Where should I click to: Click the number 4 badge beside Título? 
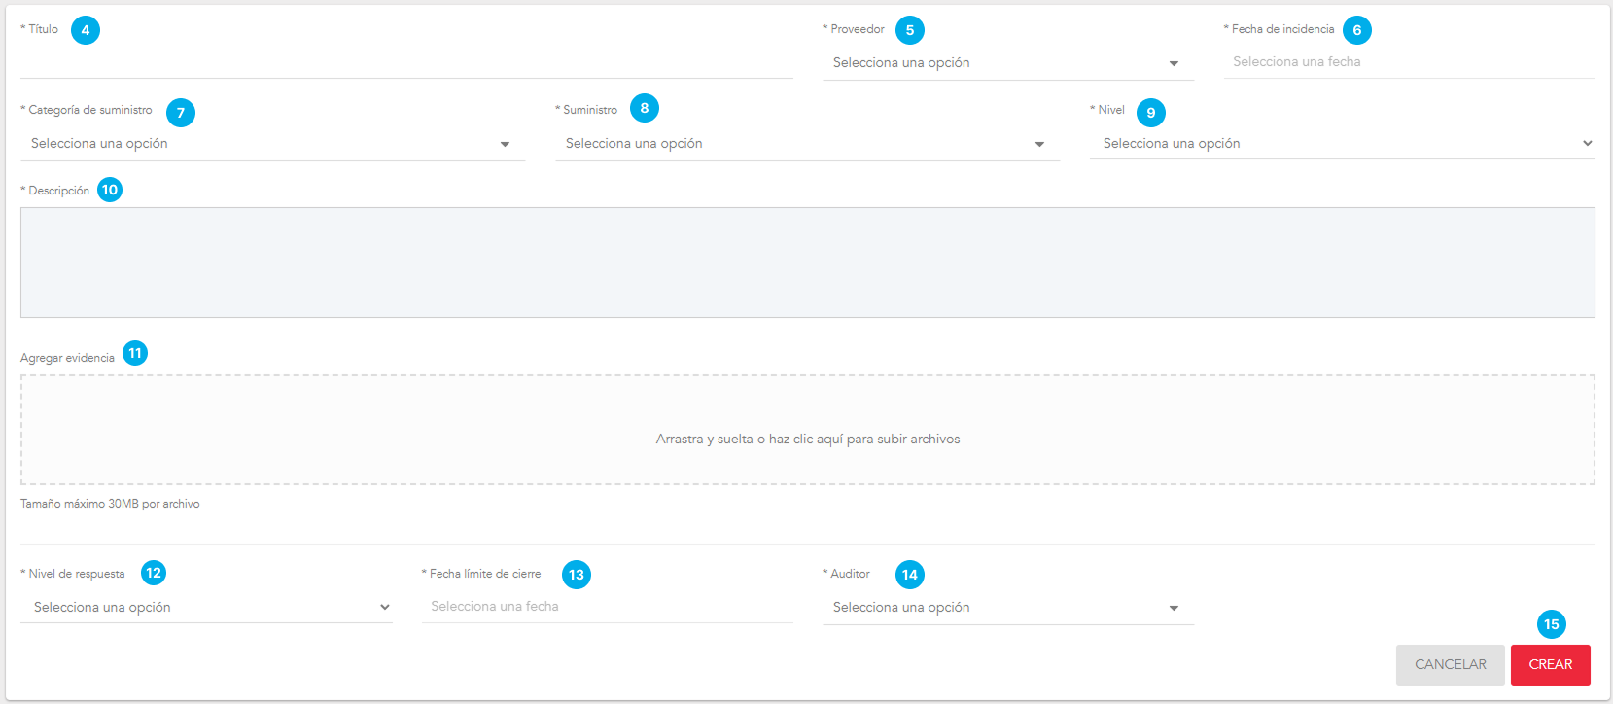(86, 30)
